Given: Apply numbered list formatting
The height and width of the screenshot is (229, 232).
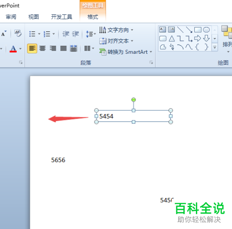Looking at the screenshot, I should pos(47,34).
